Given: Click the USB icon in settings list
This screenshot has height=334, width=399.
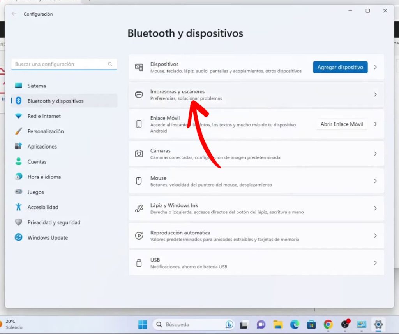Looking at the screenshot, I should tap(139, 263).
